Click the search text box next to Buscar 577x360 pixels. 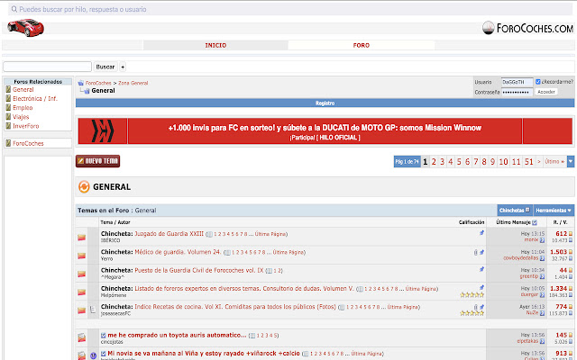47,67
